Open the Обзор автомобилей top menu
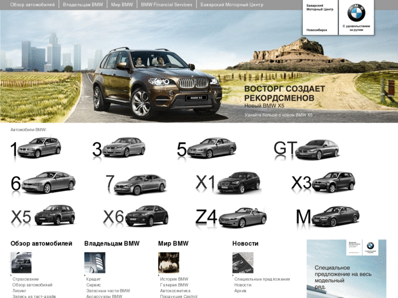398x298 pixels. coord(32,4)
